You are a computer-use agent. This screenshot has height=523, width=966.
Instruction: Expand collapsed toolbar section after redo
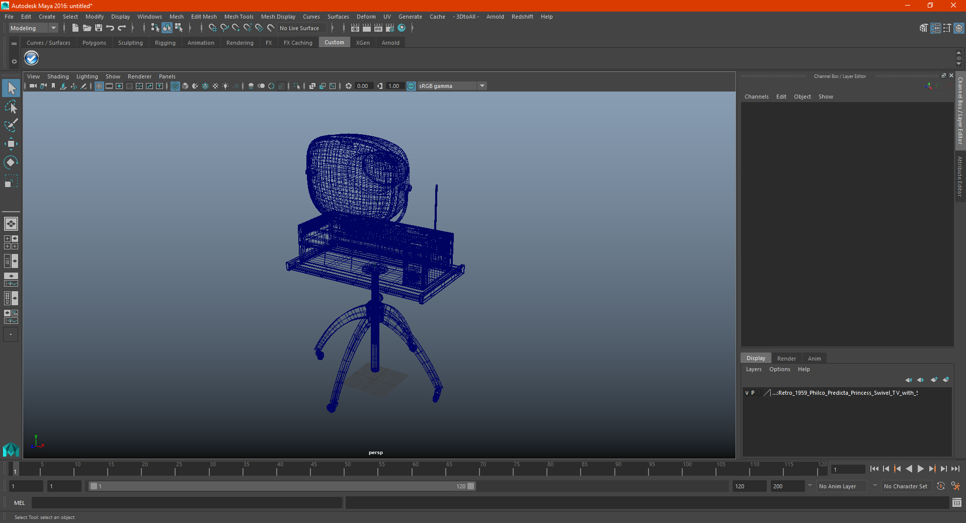133,28
